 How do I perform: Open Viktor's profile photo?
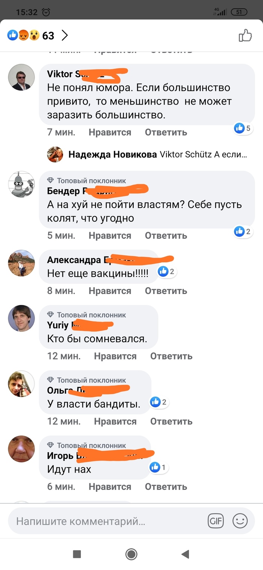(21, 77)
